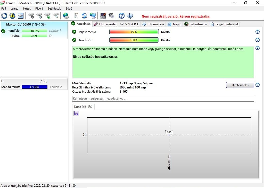Image resolution: width=264 pixels, height=188 pixels.
Task: Click the blue info bubble toolbar icon
Action: point(130,16)
